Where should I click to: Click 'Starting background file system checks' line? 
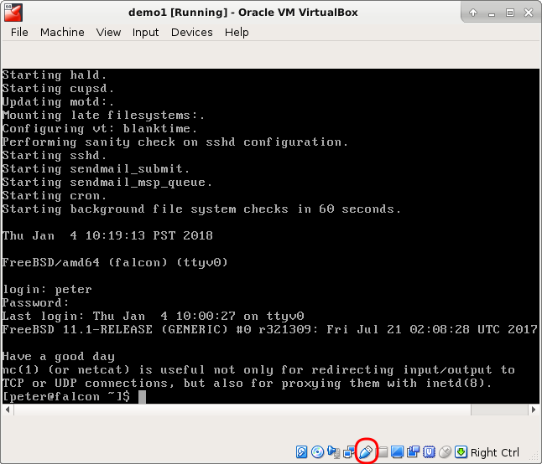(x=201, y=209)
